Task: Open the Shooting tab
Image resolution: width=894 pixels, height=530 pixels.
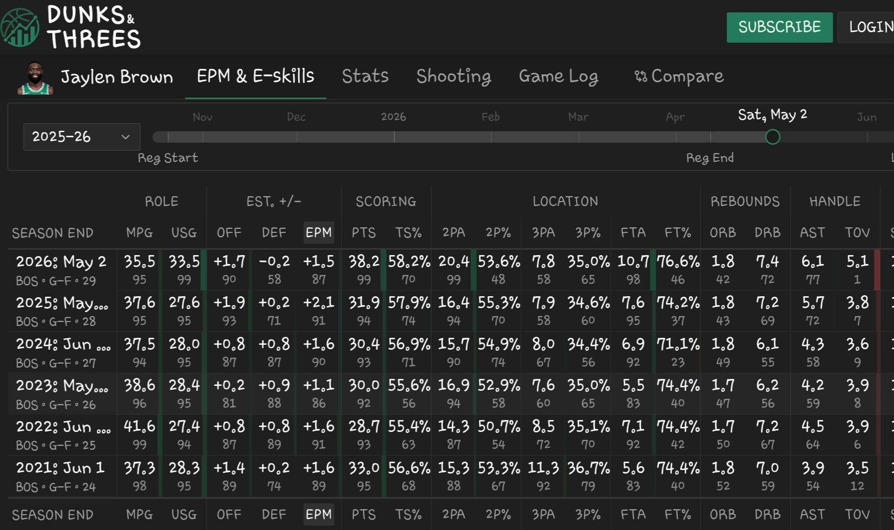Action: point(453,76)
